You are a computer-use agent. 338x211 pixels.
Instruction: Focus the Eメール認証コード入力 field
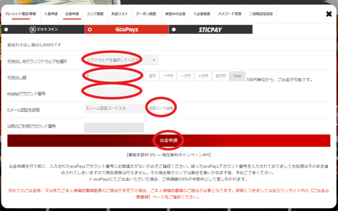114,108
